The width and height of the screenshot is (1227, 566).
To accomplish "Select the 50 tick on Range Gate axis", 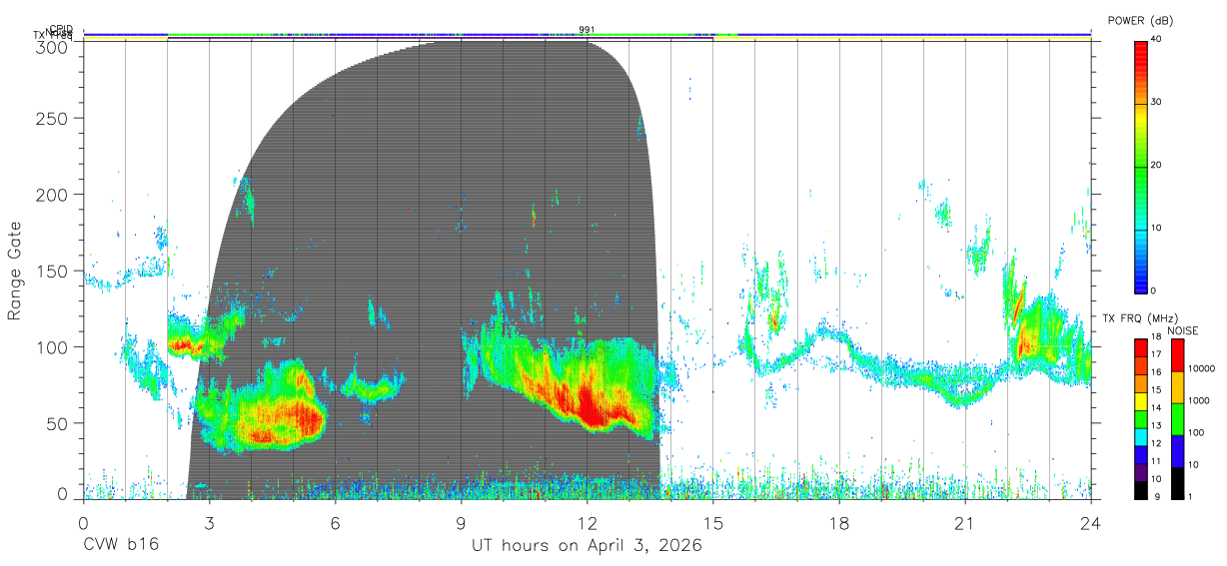I will pos(56,423).
